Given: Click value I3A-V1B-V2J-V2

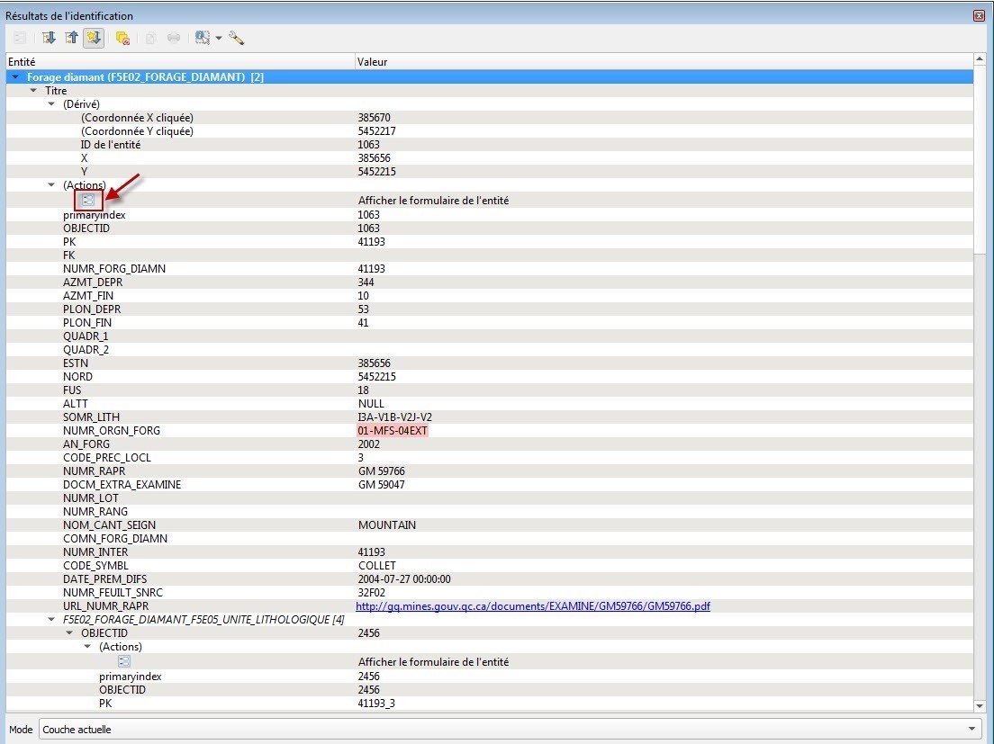Looking at the screenshot, I should (x=395, y=417).
